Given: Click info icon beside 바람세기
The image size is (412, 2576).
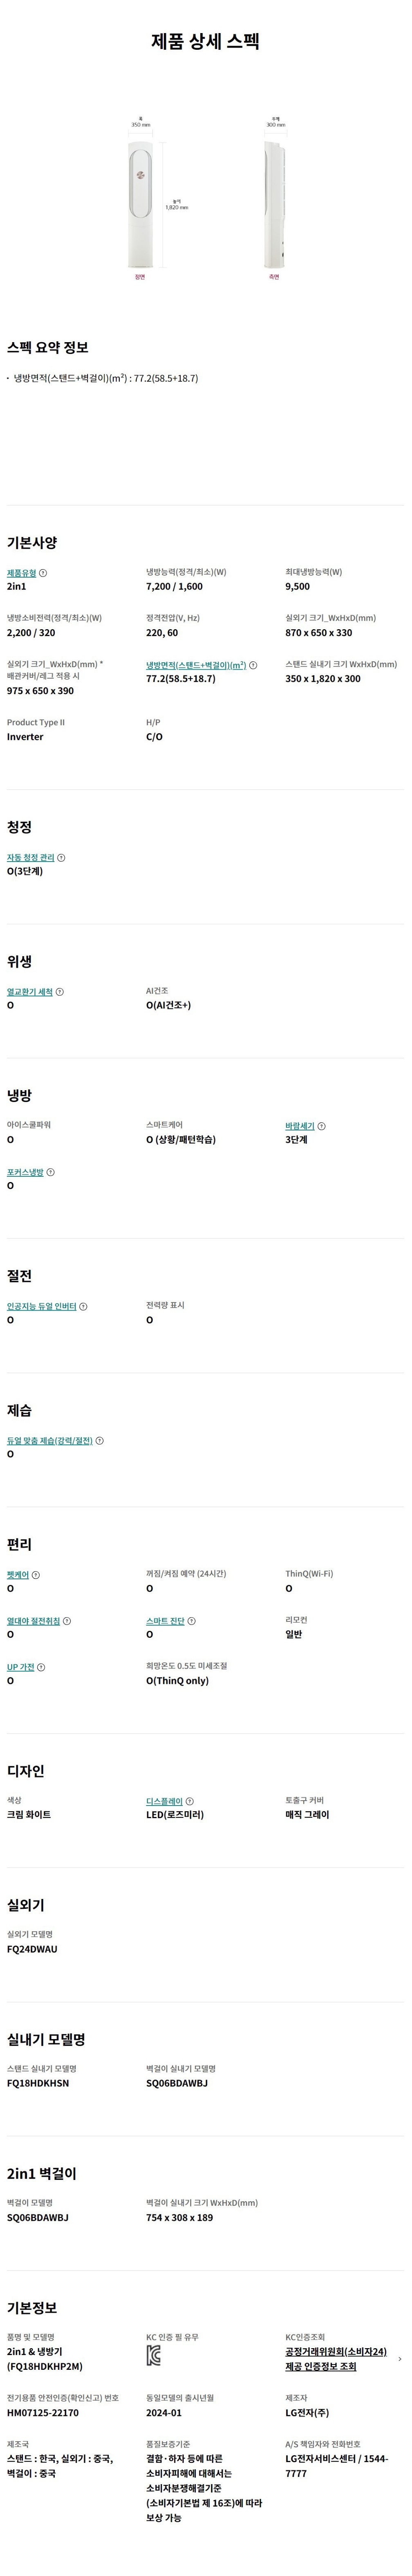Looking at the screenshot, I should tap(321, 1126).
